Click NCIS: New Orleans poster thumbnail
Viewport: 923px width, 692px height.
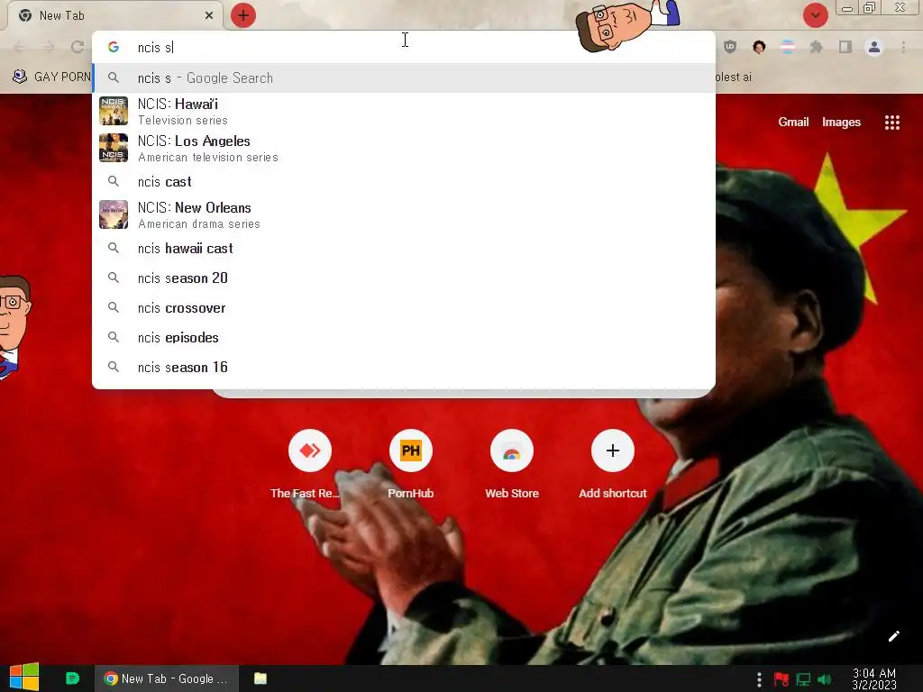[114, 214]
